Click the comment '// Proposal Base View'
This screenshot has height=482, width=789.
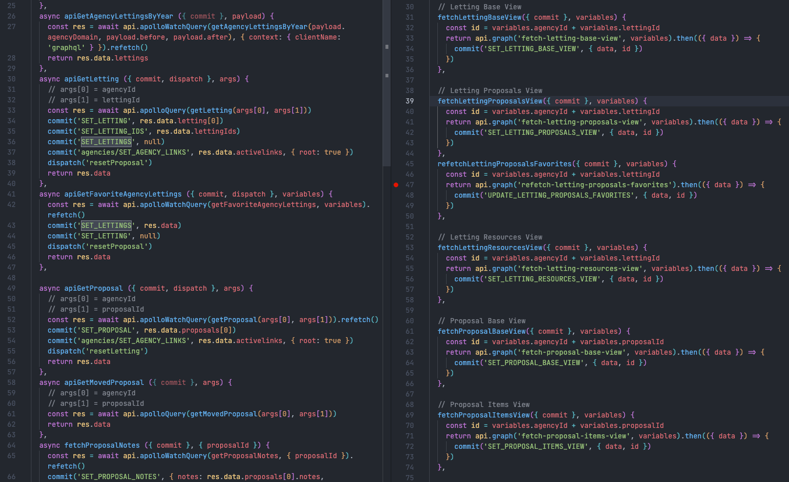(482, 321)
